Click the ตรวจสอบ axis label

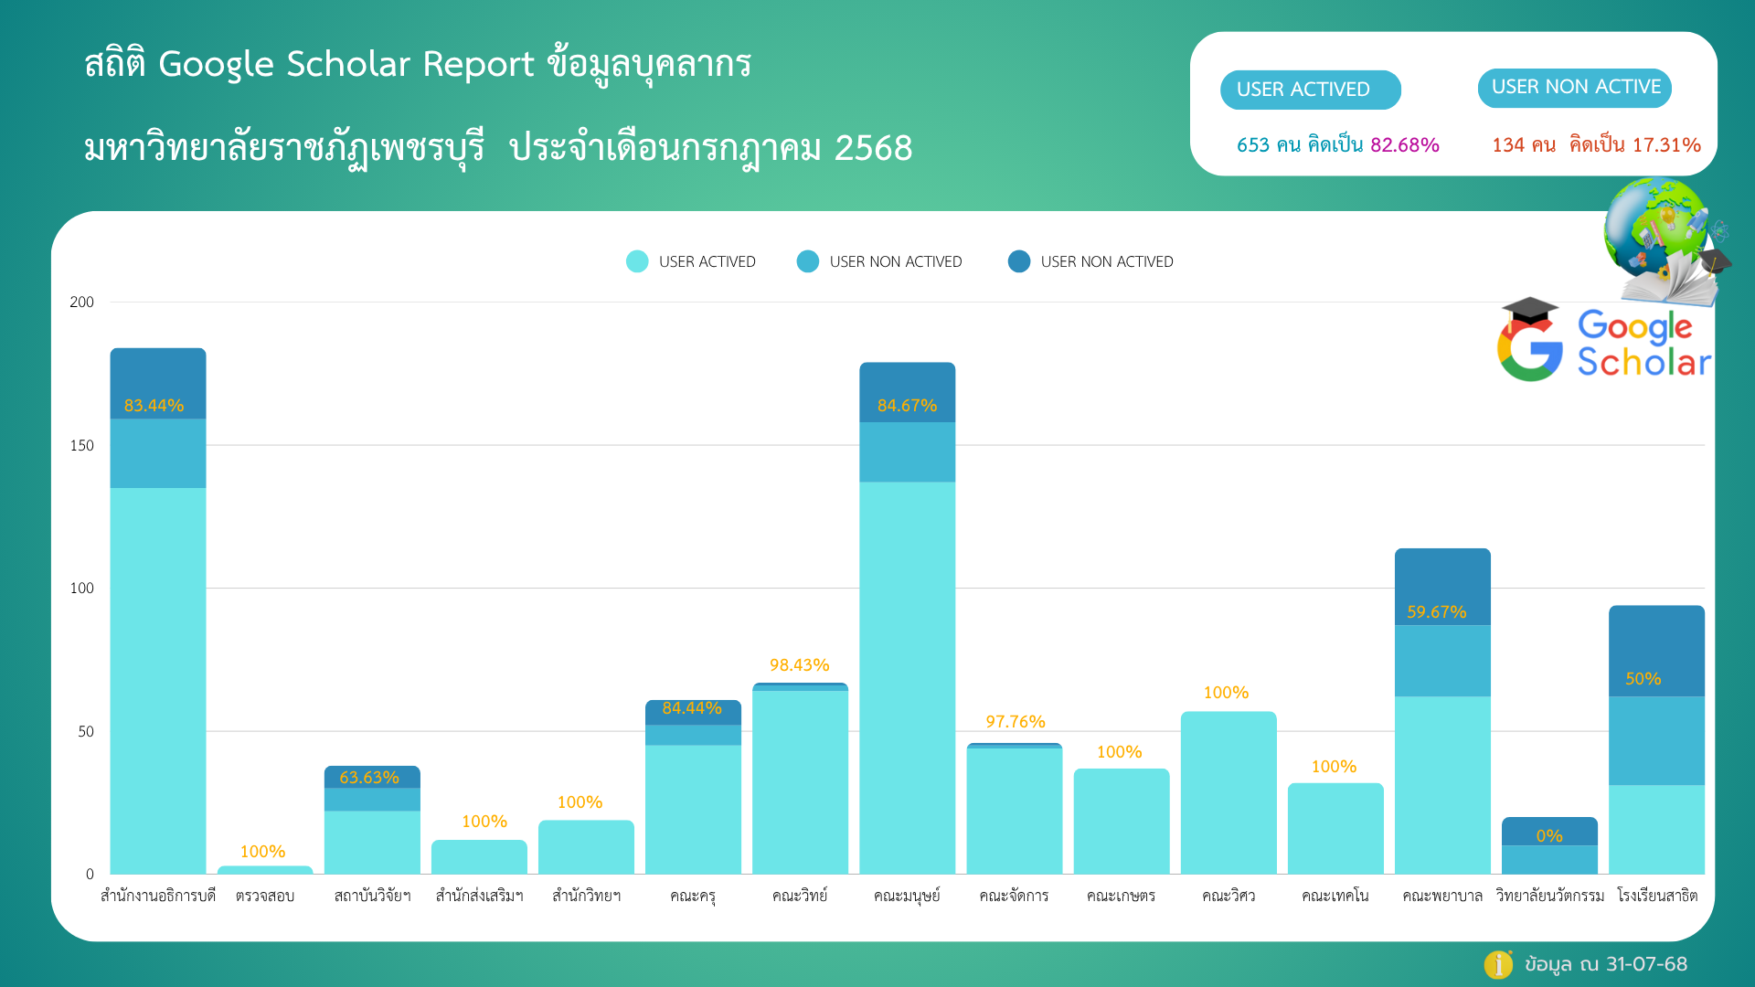[265, 896]
